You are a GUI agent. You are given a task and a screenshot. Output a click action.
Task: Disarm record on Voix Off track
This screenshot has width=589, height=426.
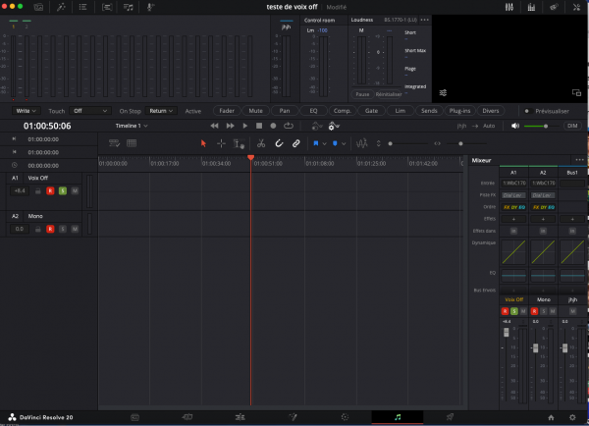pos(50,190)
